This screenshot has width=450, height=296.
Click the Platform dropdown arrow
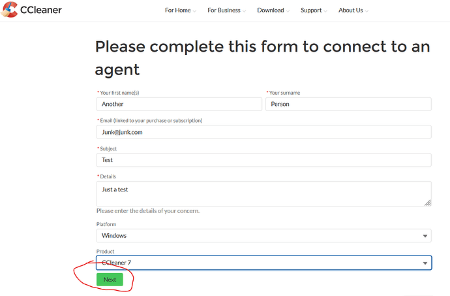[x=425, y=236]
